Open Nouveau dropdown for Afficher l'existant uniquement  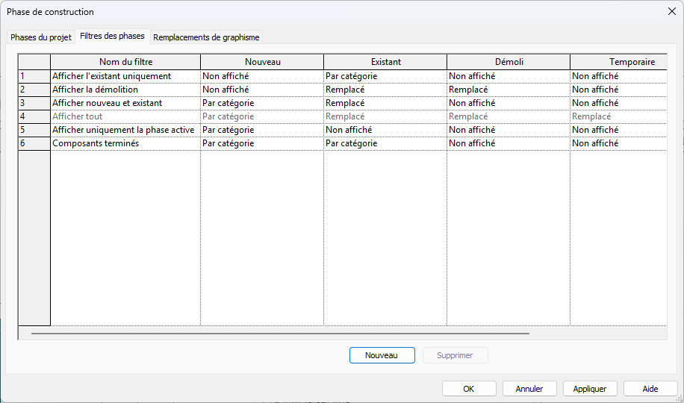(x=261, y=76)
